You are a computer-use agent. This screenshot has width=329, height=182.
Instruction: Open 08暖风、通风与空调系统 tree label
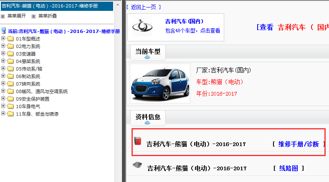coord(42,92)
